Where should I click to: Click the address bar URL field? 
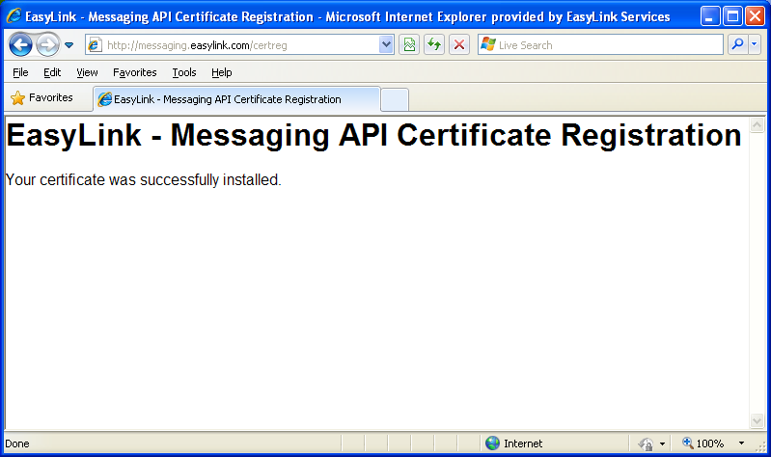point(241,45)
